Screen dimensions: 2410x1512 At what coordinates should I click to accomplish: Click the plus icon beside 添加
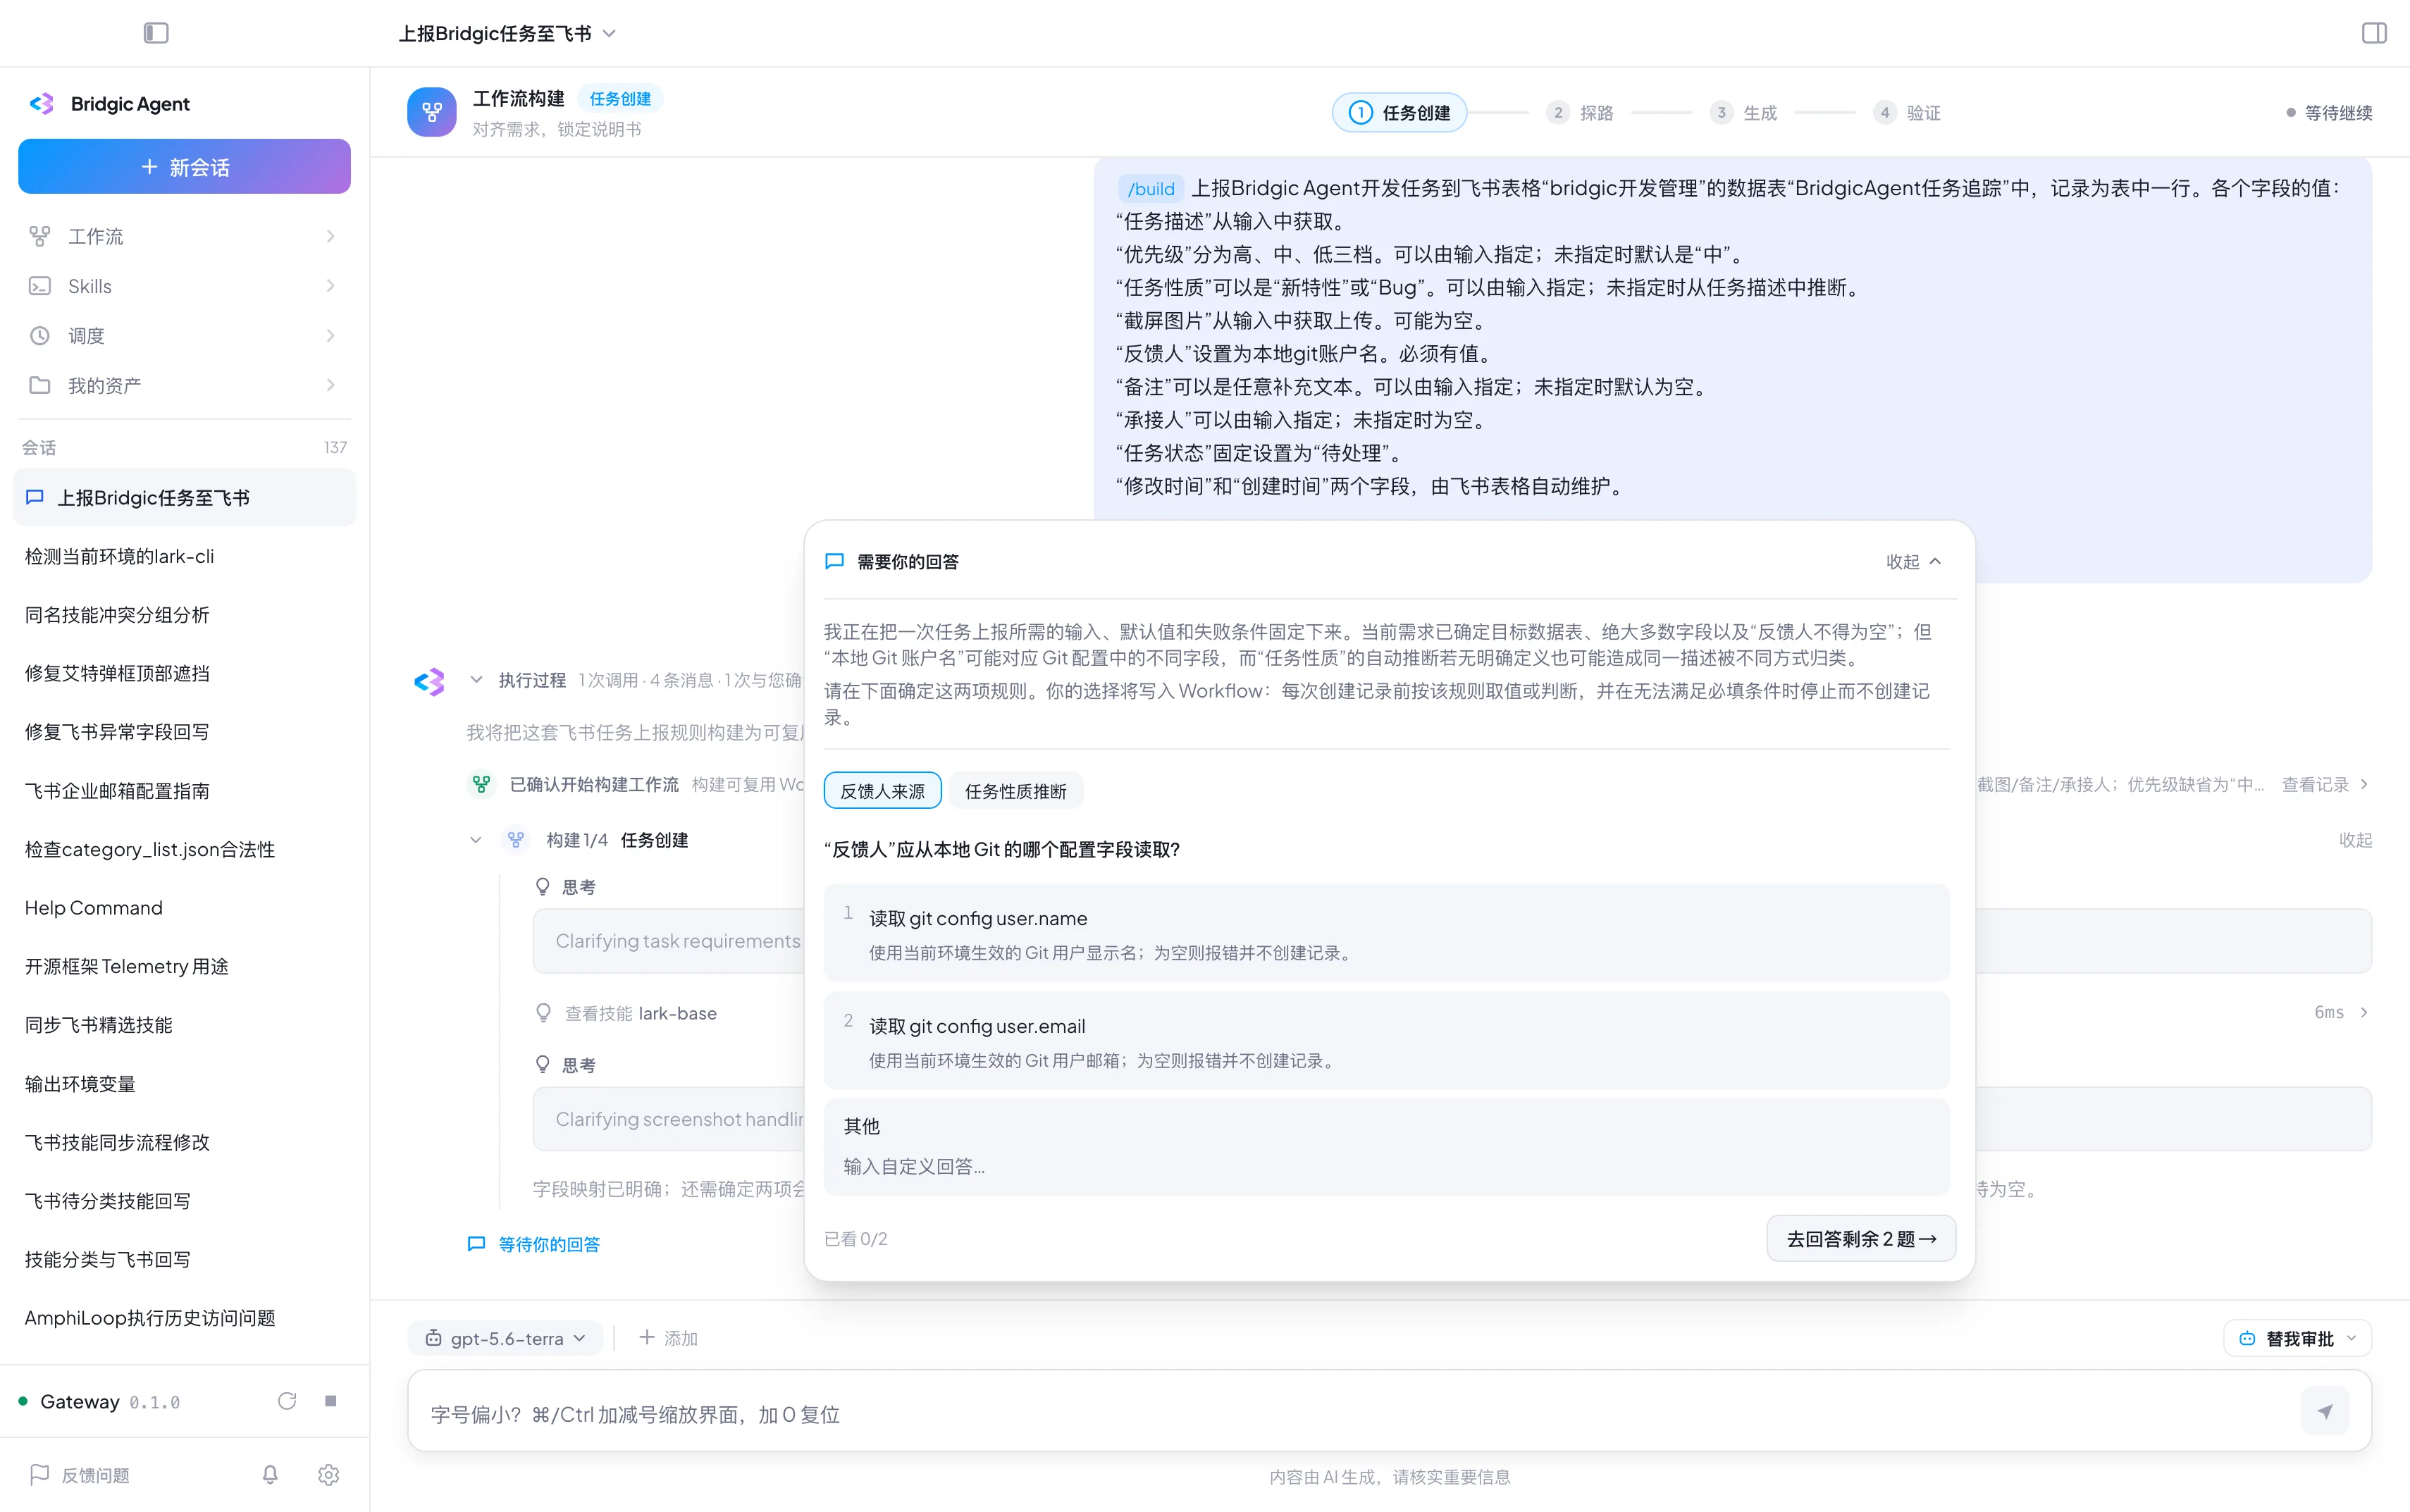[x=646, y=1337]
